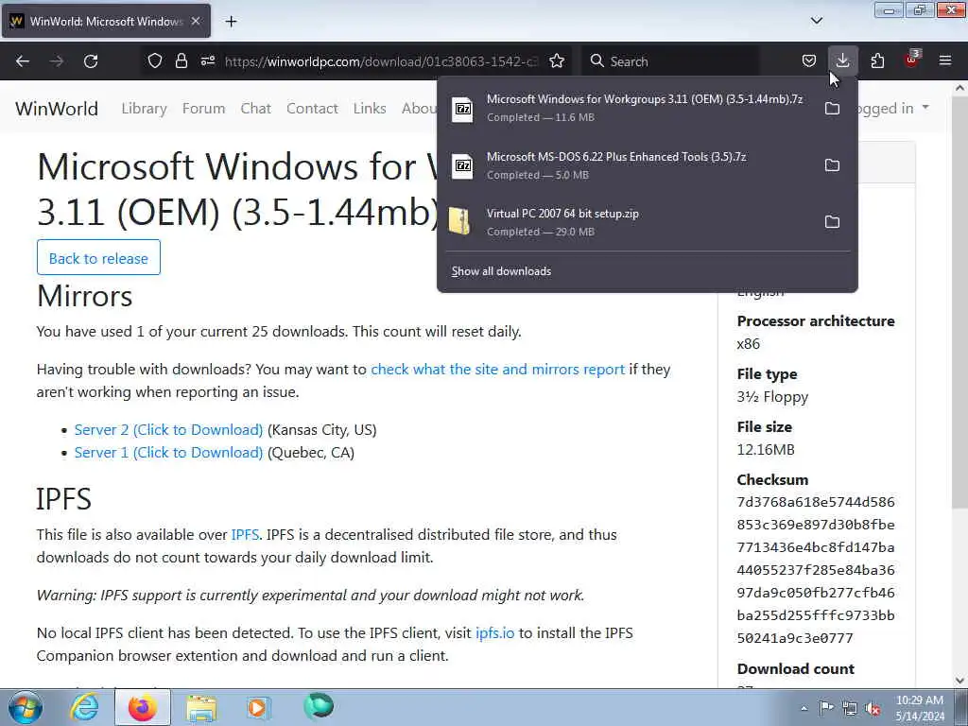Open the Contact nav item
The width and height of the screenshot is (968, 726).
coord(312,109)
